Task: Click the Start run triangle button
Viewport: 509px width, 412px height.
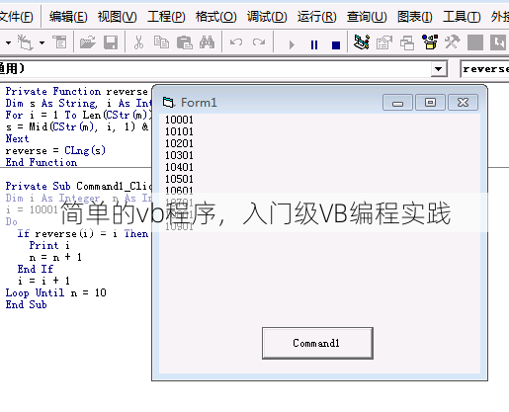Action: [292, 44]
